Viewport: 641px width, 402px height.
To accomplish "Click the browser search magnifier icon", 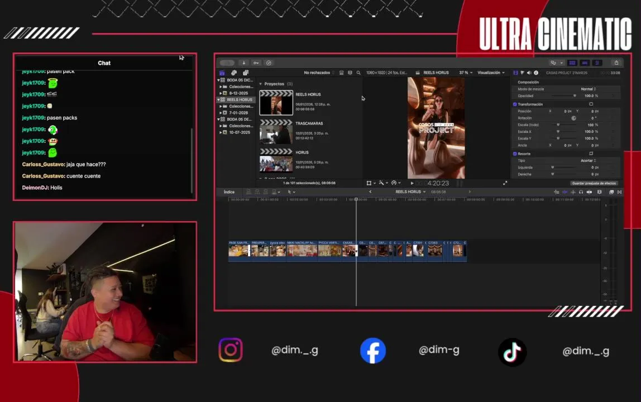I will coord(358,73).
